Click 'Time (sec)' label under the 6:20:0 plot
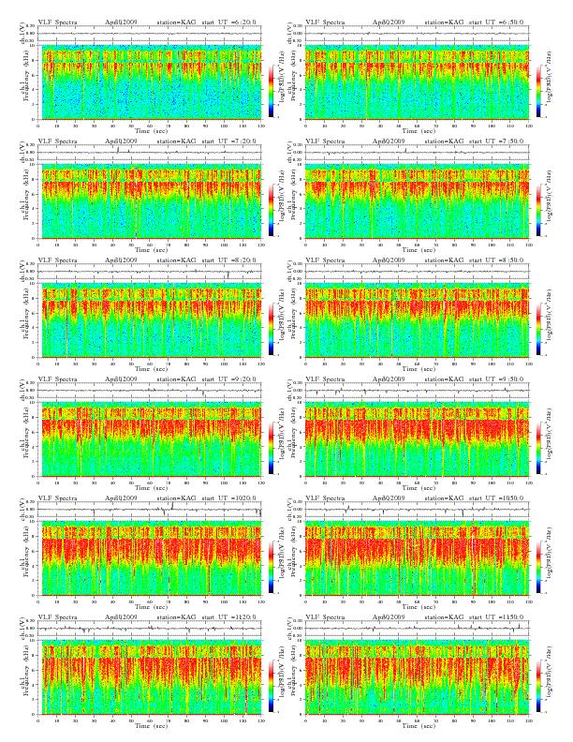 [152, 130]
